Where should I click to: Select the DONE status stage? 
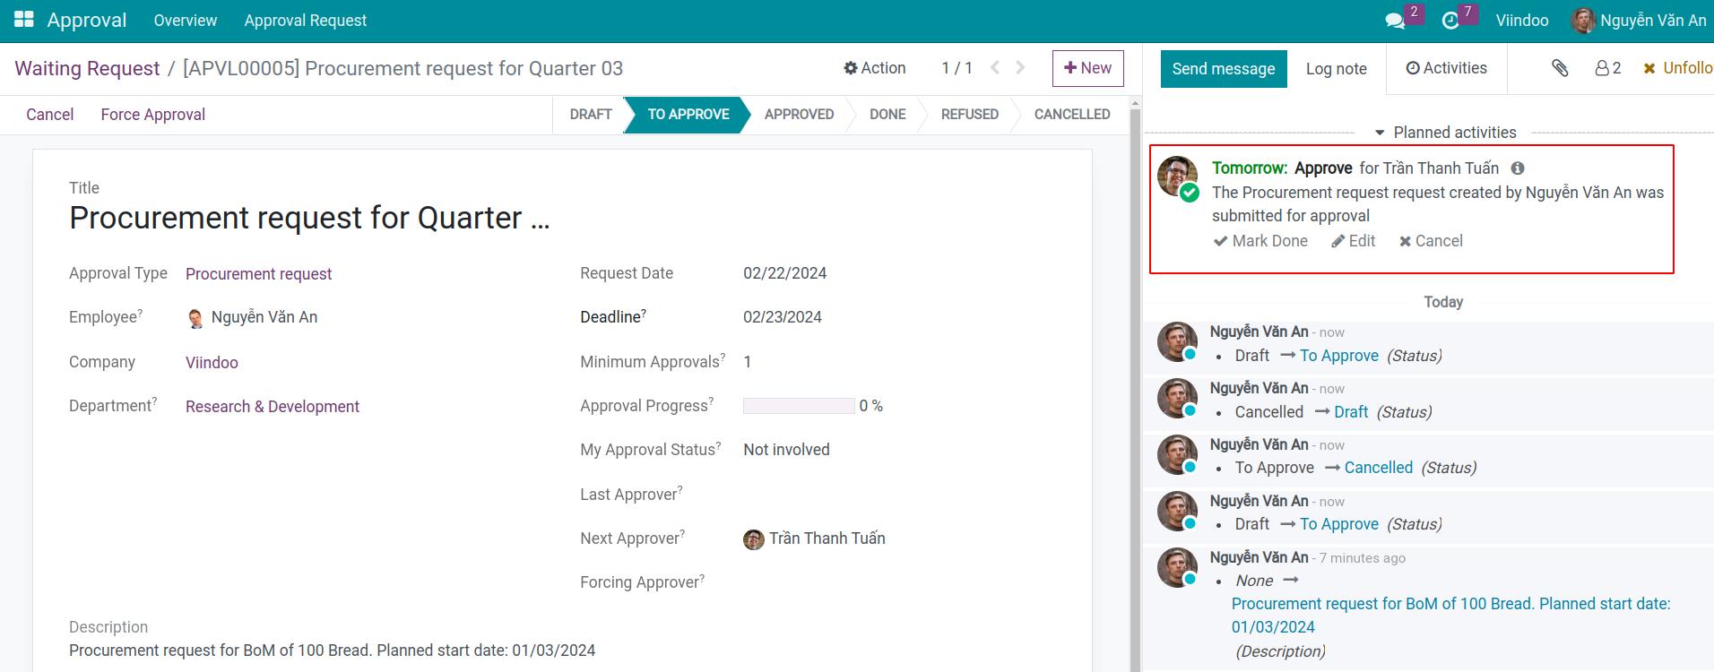click(887, 115)
